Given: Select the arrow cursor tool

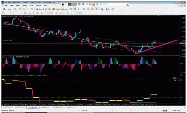Looking at the screenshot, I should coord(4,13).
